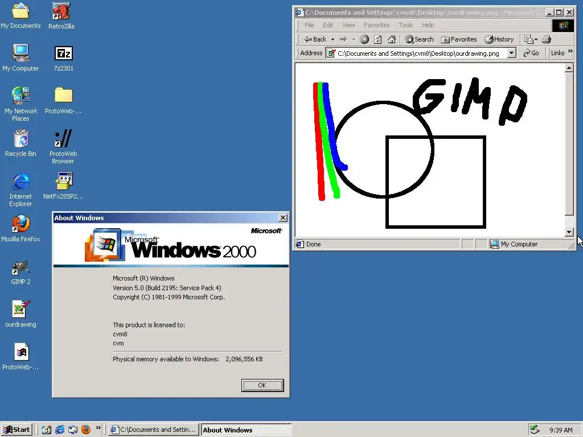583x437 pixels.
Task: Select the Mozilla Firefox desktop shortcut
Action: click(20, 229)
